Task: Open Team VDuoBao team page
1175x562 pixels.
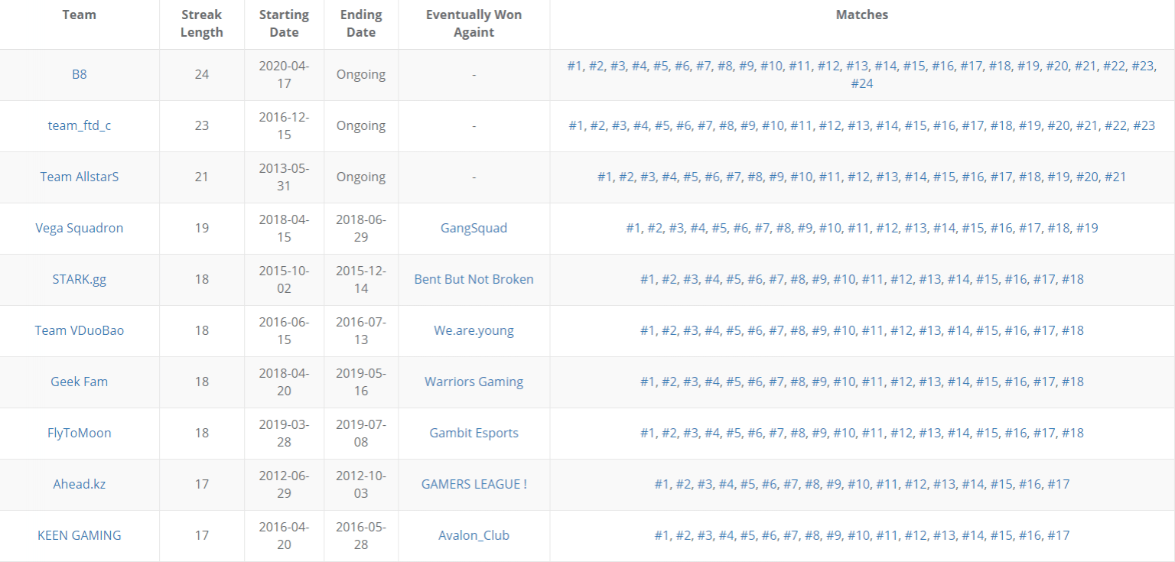Action: pos(80,331)
